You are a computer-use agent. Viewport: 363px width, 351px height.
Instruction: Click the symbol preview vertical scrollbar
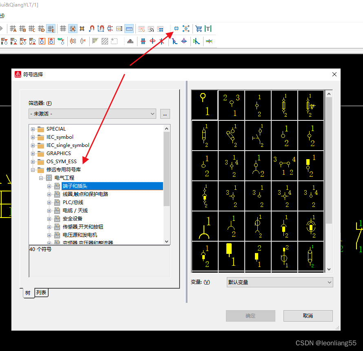pyautogui.click(x=329, y=163)
